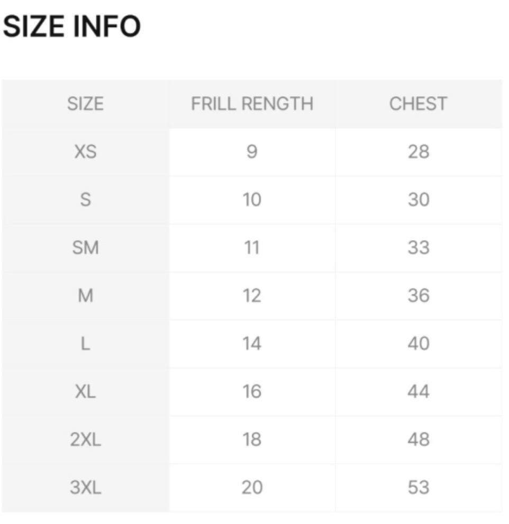Select chest value 30 cell
509x524 pixels.
(418, 200)
